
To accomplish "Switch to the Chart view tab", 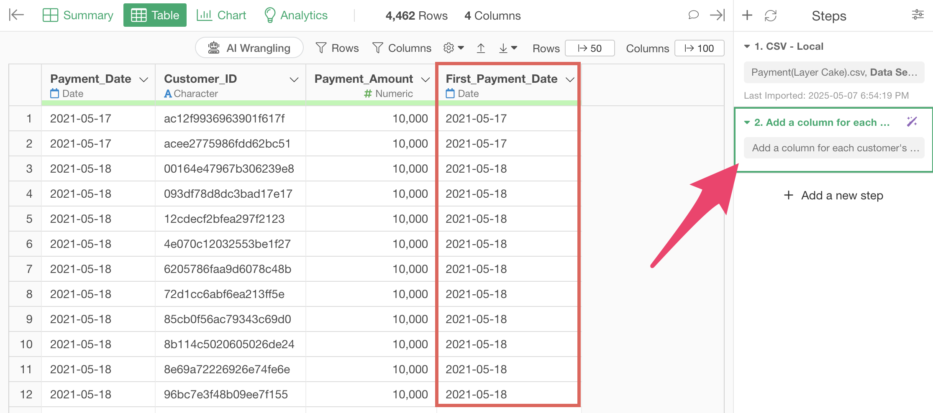I will coord(221,15).
